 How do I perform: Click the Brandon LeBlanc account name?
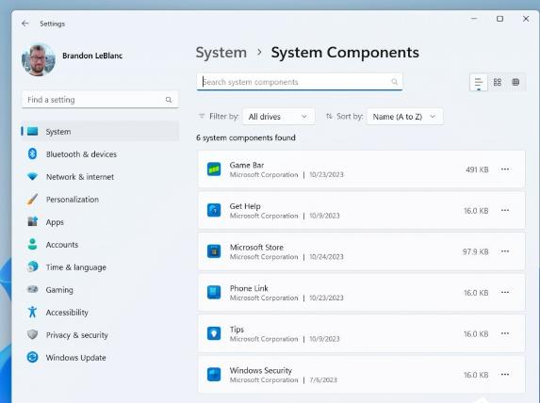click(x=92, y=56)
